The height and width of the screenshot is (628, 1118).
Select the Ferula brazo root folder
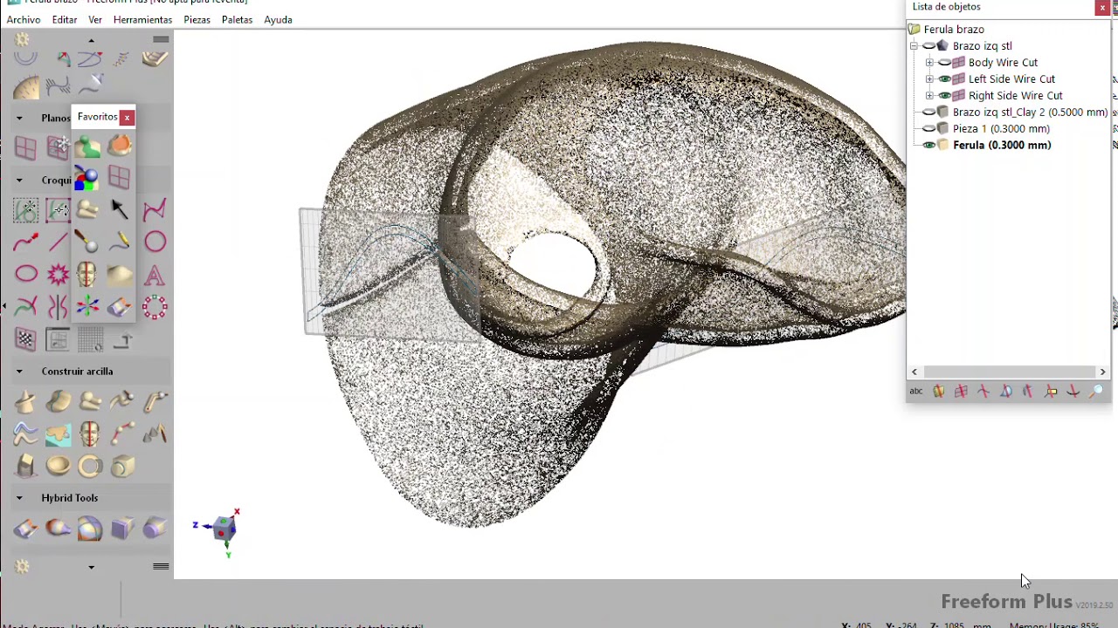coord(954,30)
